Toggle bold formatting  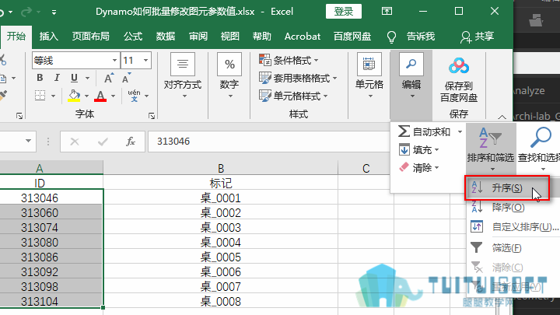click(40, 78)
